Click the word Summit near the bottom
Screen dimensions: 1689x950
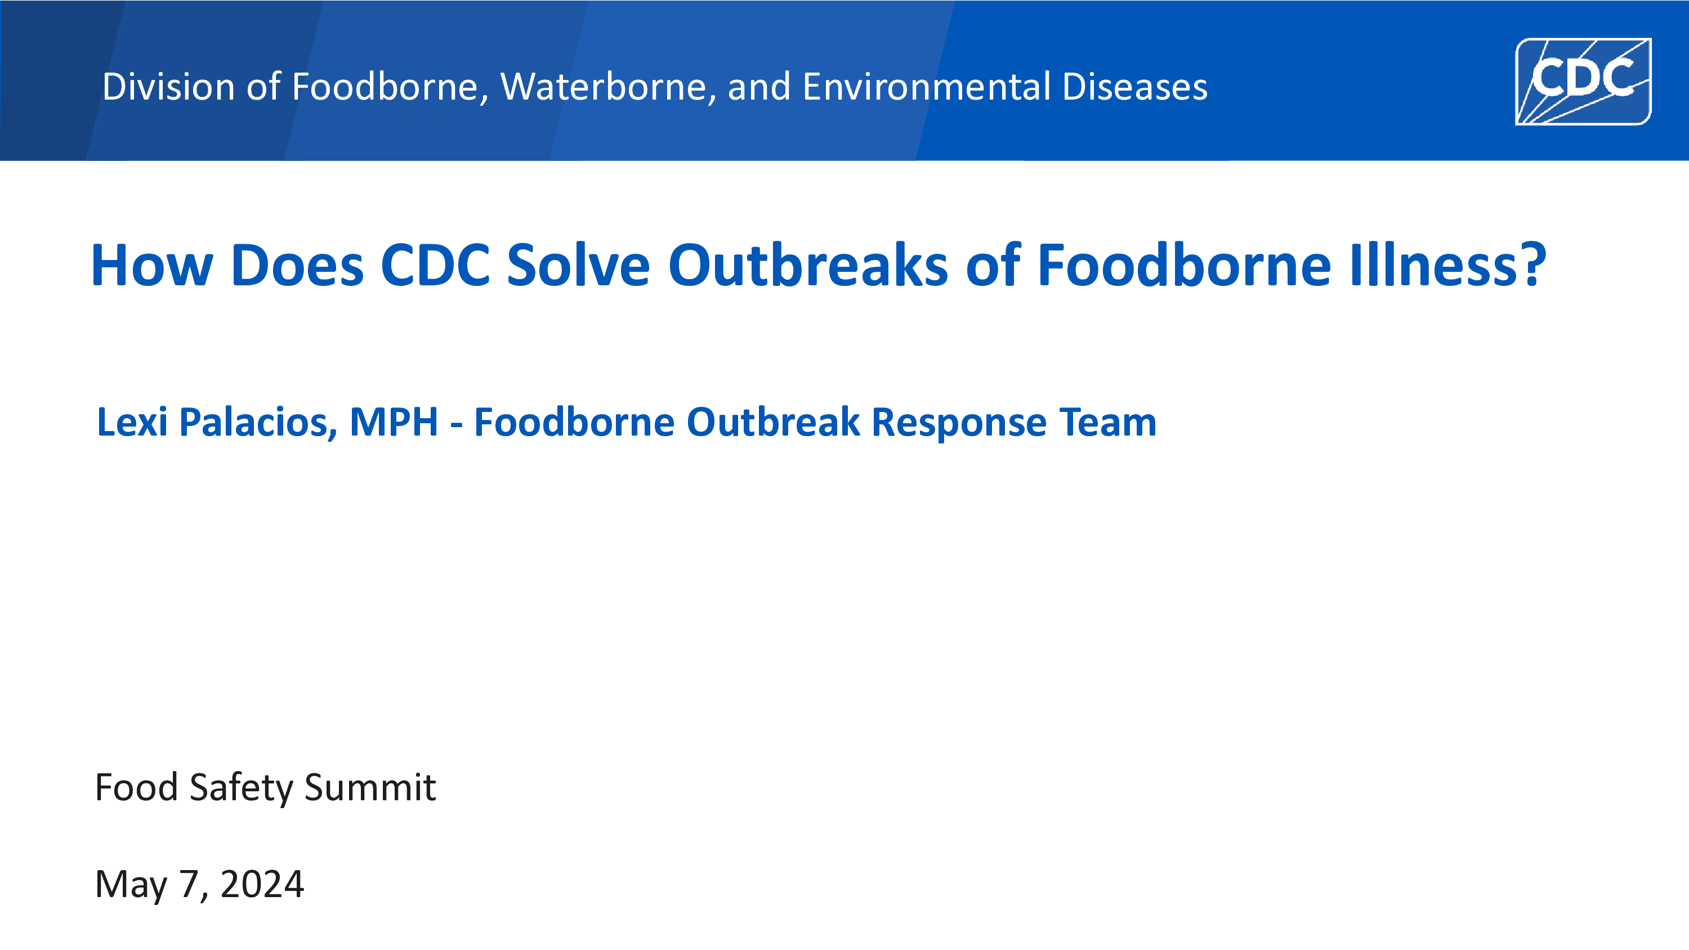coord(370,787)
